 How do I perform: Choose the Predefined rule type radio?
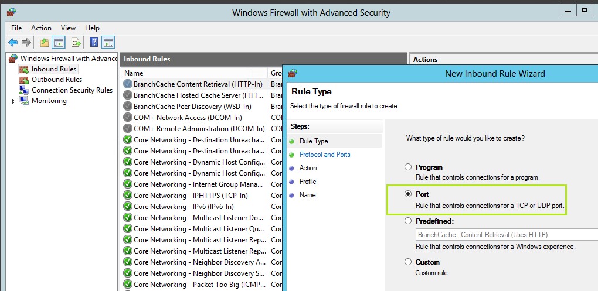point(408,221)
